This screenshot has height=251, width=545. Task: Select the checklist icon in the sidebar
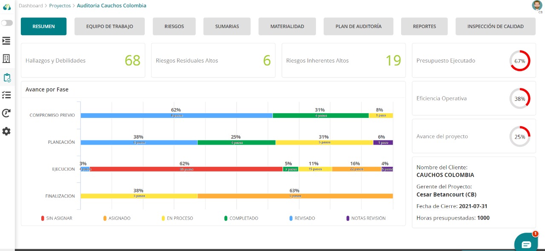6,95
